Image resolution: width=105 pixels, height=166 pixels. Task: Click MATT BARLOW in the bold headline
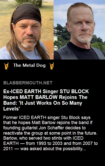(x=39, y=97)
